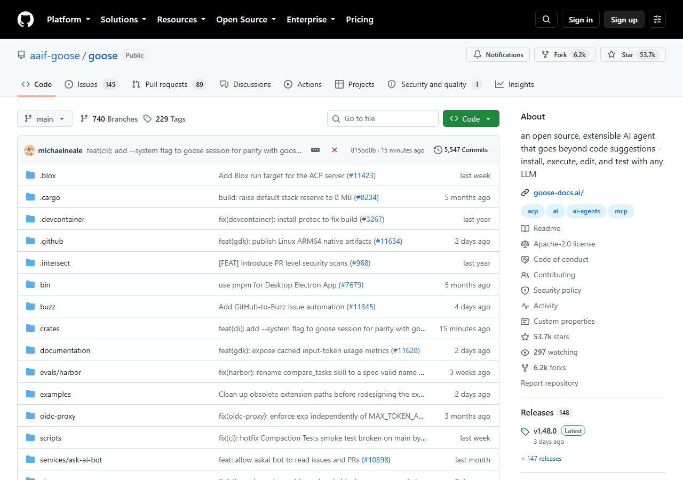
Task: Show failed commit status X icon
Action: point(335,150)
